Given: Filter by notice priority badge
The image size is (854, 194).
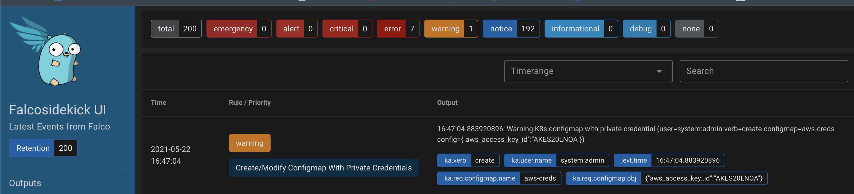Looking at the screenshot, I should pos(511,29).
